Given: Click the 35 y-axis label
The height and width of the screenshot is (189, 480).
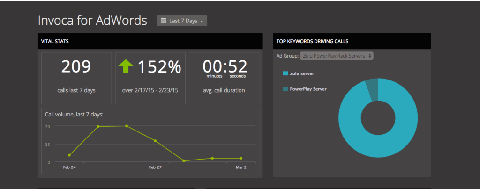Looking at the screenshot, I should [48, 144].
